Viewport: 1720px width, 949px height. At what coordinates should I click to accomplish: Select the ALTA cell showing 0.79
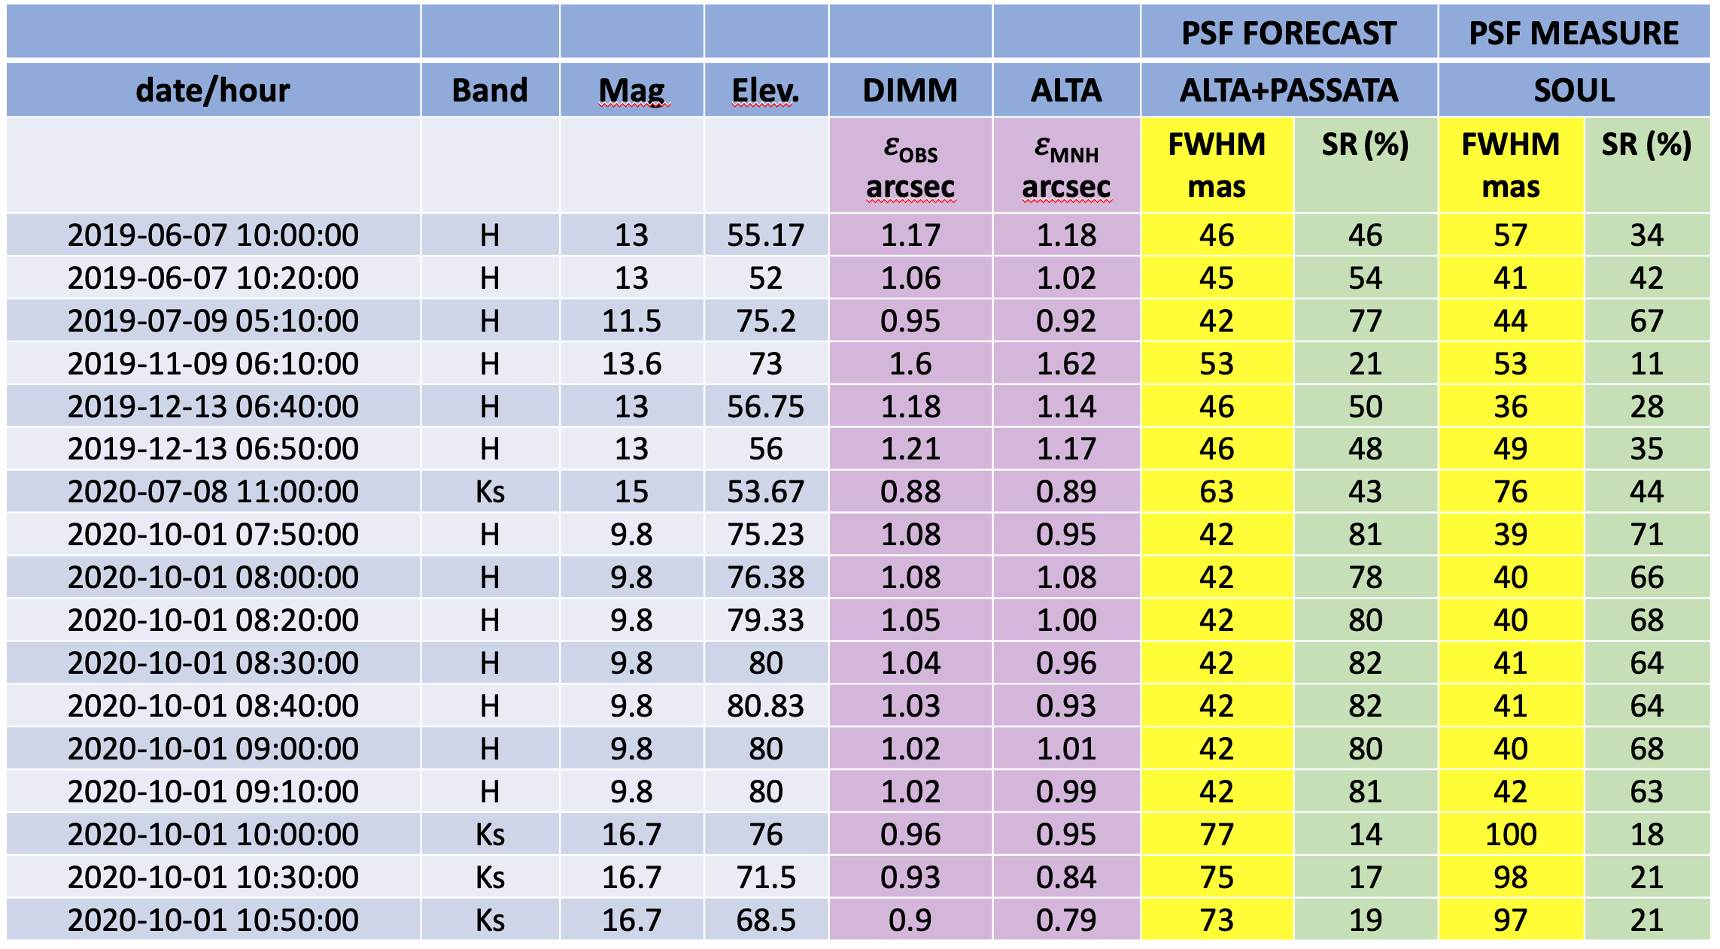tap(1066, 920)
